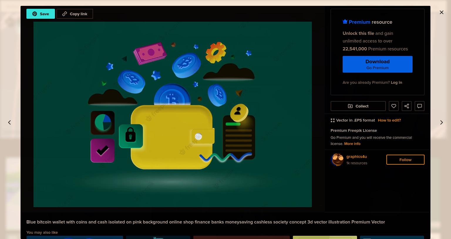The image size is (451, 239).
Task: Open the comment icon
Action: point(419,106)
